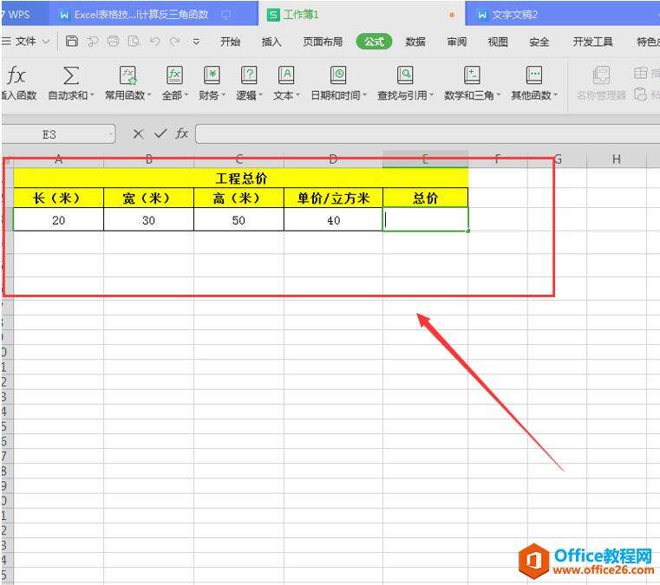Open the 工作簿1 workbook tab
660x585 pixels.
[362, 15]
